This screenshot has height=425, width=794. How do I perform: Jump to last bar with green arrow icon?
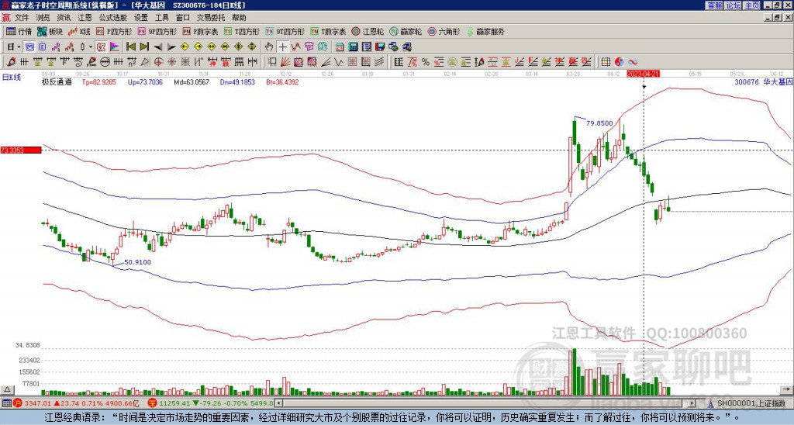144,47
